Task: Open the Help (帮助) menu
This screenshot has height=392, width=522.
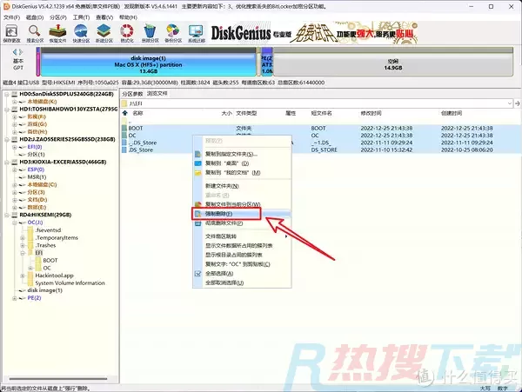Action: point(128,17)
